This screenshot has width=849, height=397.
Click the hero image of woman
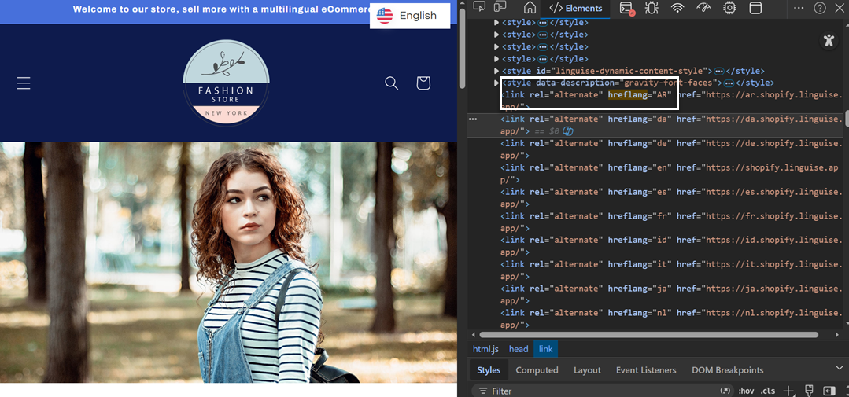[228, 263]
